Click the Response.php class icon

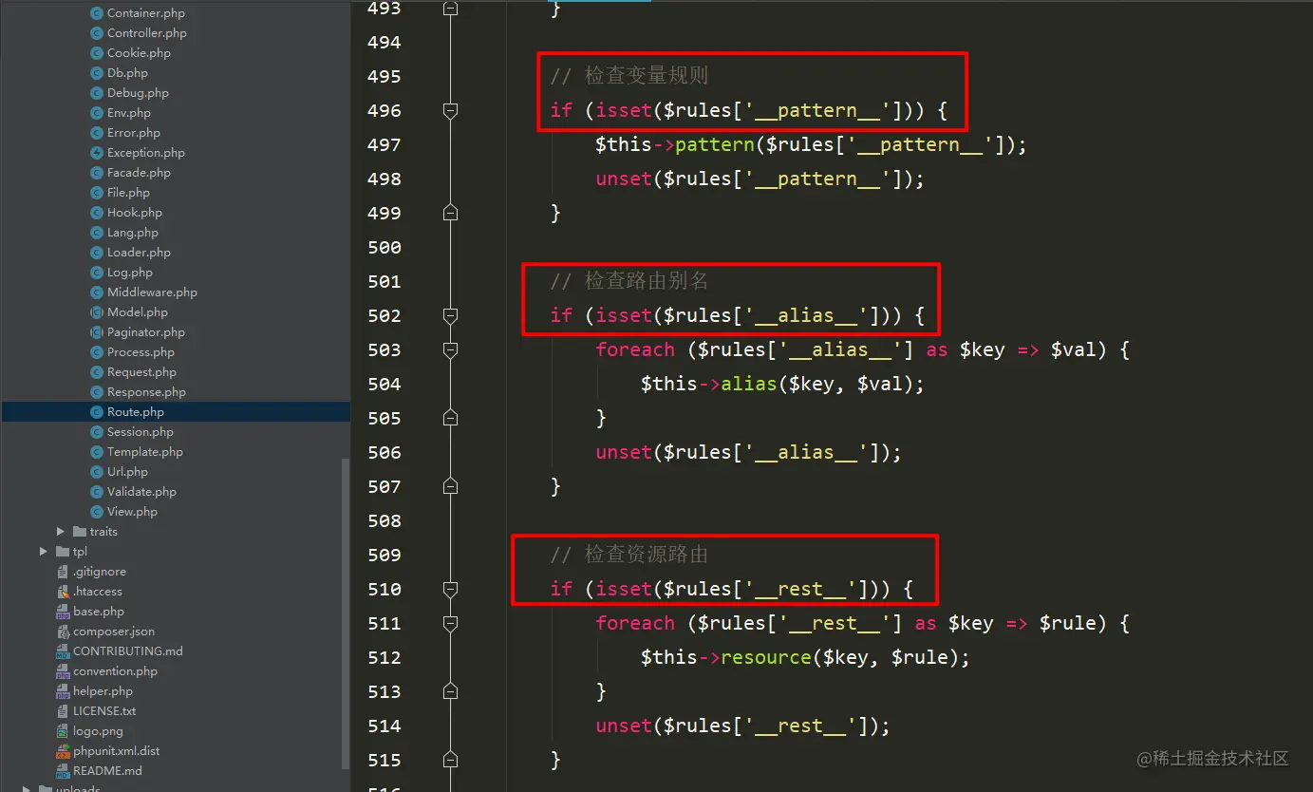pyautogui.click(x=97, y=392)
